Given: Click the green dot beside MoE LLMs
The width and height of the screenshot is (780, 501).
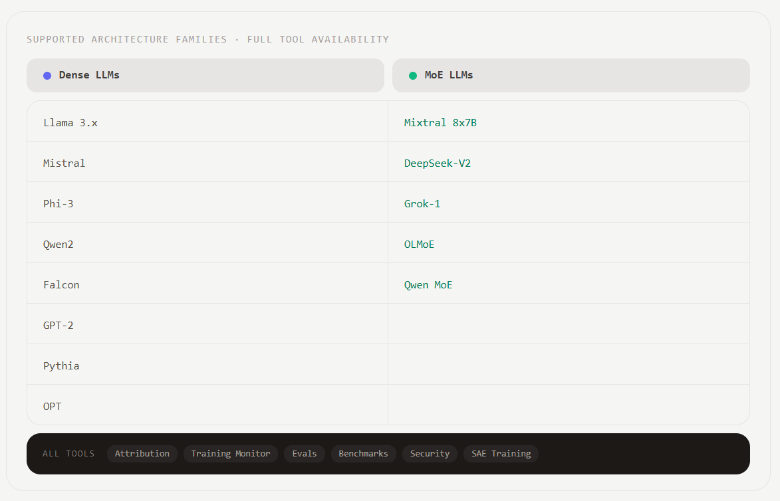Looking at the screenshot, I should pos(413,76).
